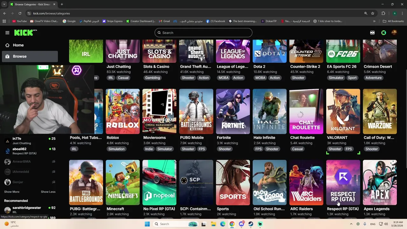Open the Stripe Express bookmark

pyautogui.click(x=112, y=21)
